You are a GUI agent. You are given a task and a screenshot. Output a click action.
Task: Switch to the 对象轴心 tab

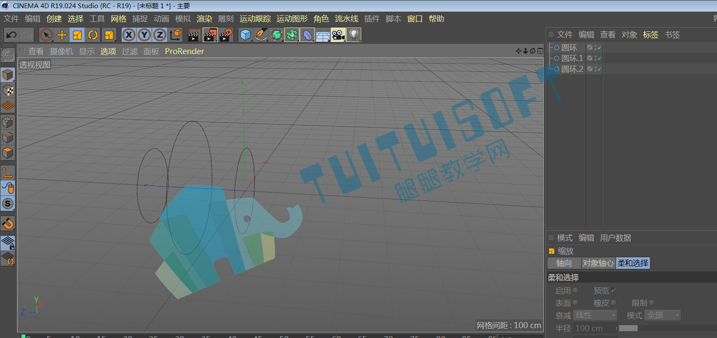coord(598,263)
